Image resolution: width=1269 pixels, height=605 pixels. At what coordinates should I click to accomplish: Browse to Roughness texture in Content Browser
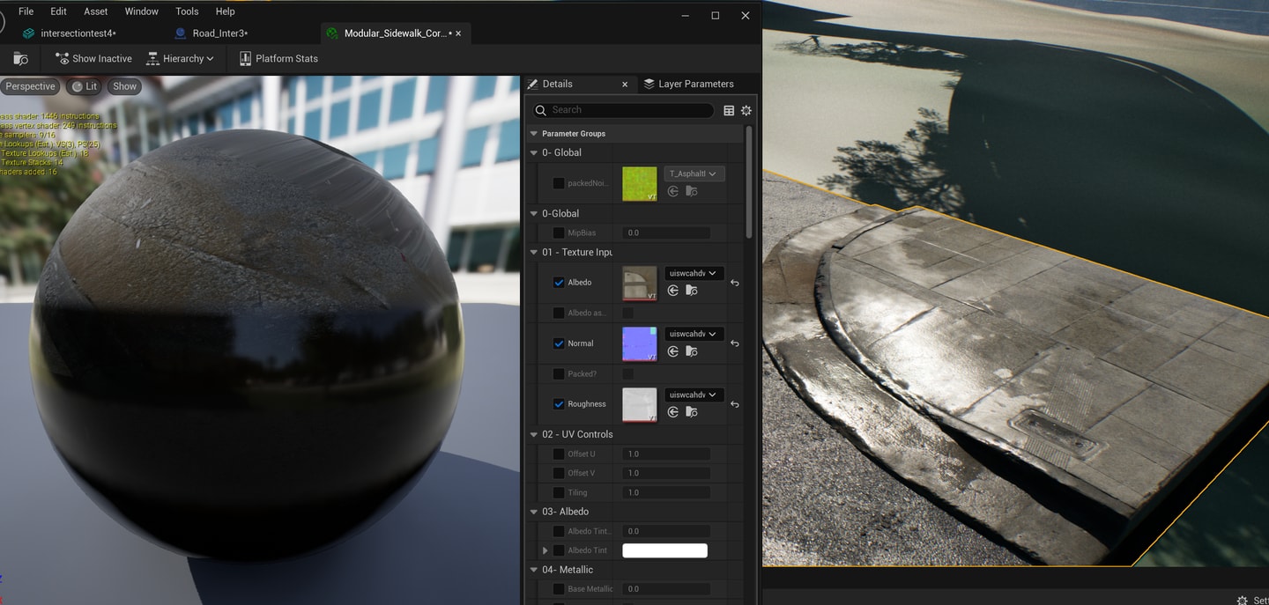point(692,412)
